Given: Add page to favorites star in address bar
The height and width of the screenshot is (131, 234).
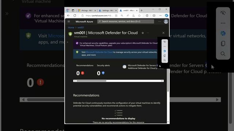Looking at the screenshot, I should pyautogui.click(x=139, y=16).
